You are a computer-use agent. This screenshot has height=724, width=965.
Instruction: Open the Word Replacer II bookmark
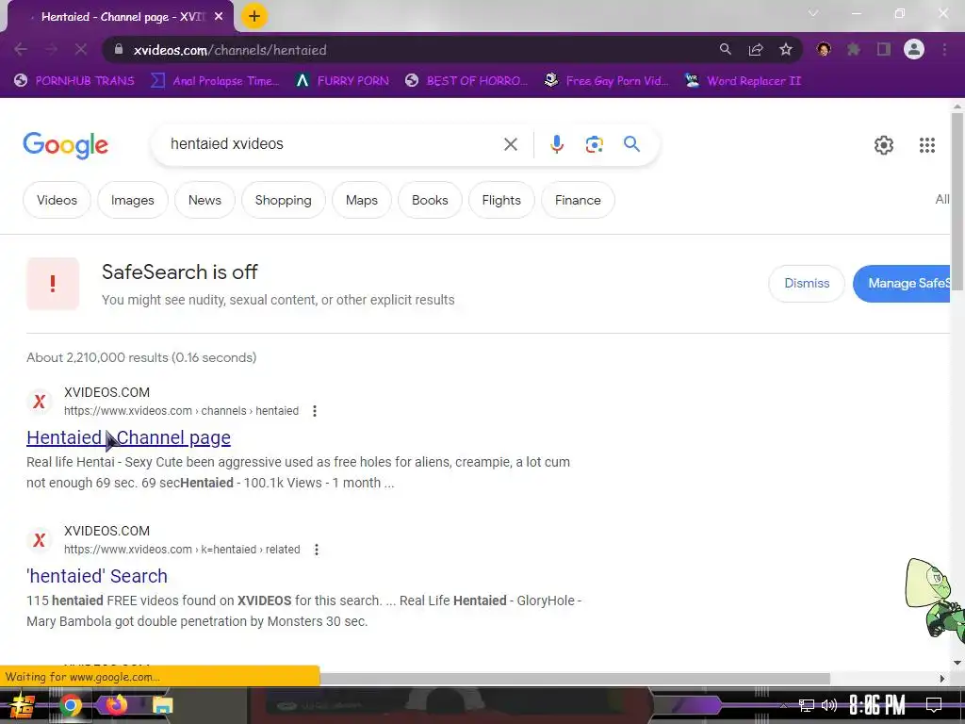[x=744, y=81]
